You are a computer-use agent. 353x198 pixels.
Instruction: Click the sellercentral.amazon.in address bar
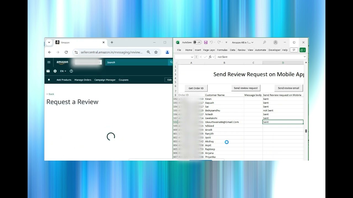[x=111, y=52]
